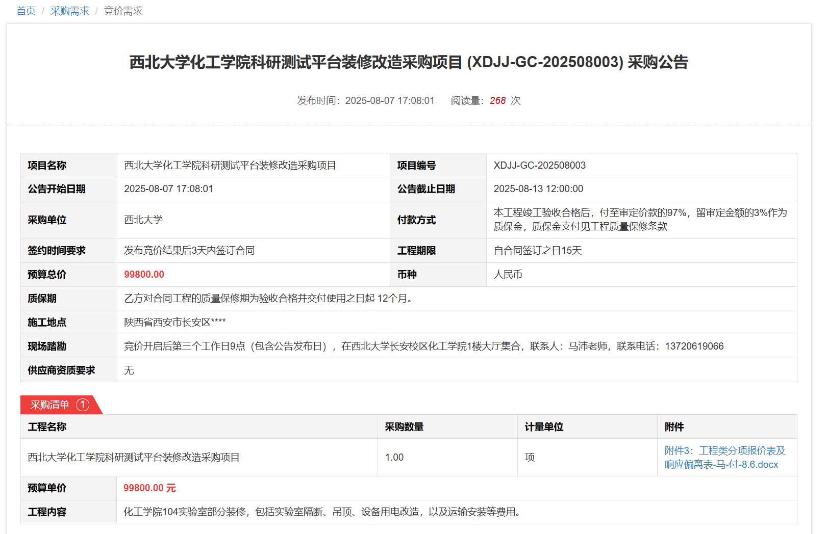Click the 工程名称 column header

(47, 427)
